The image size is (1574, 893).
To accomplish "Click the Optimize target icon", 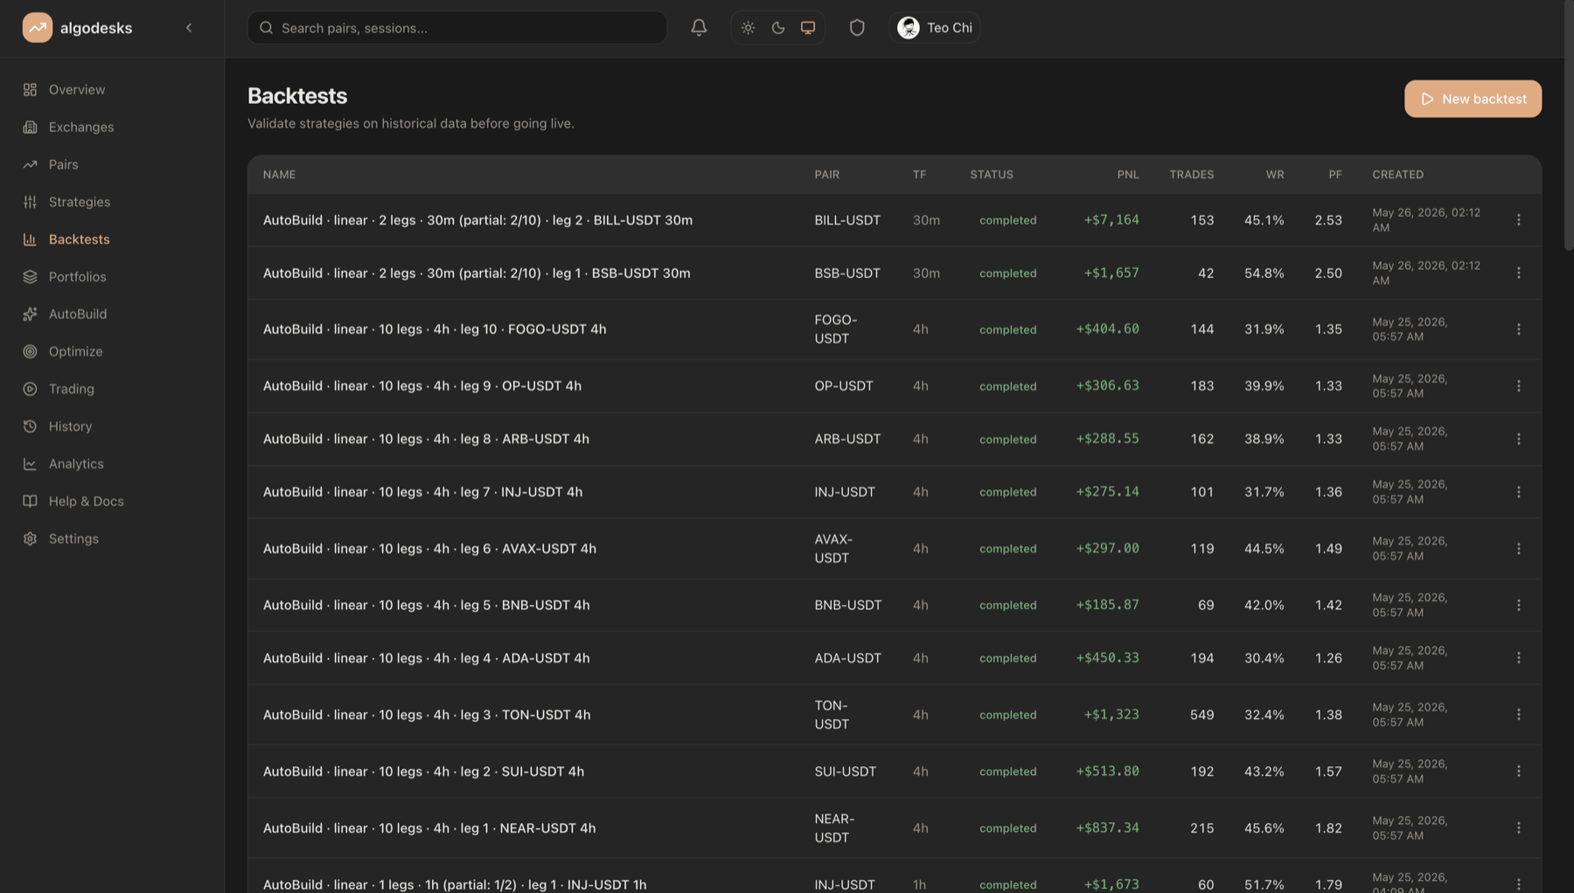I will click(x=30, y=351).
